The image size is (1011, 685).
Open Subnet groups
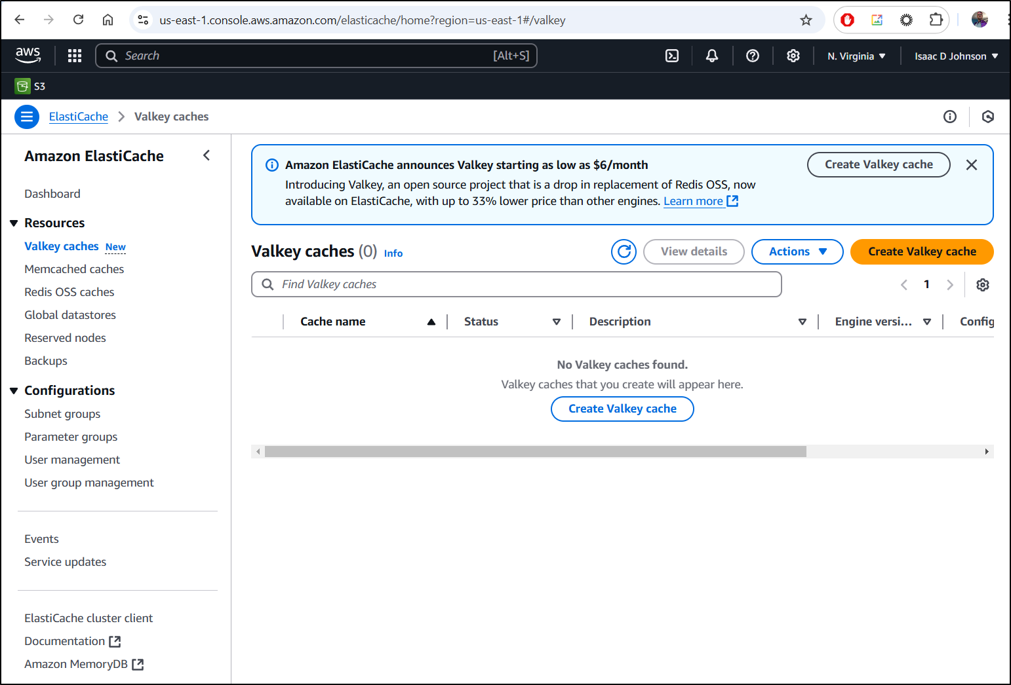pos(62,414)
